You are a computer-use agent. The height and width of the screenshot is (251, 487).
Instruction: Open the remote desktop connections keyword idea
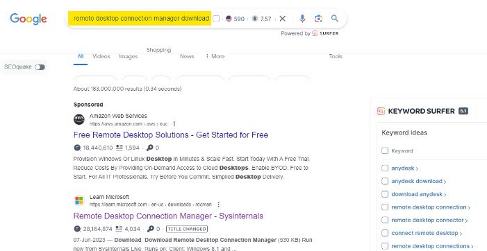click(x=432, y=246)
